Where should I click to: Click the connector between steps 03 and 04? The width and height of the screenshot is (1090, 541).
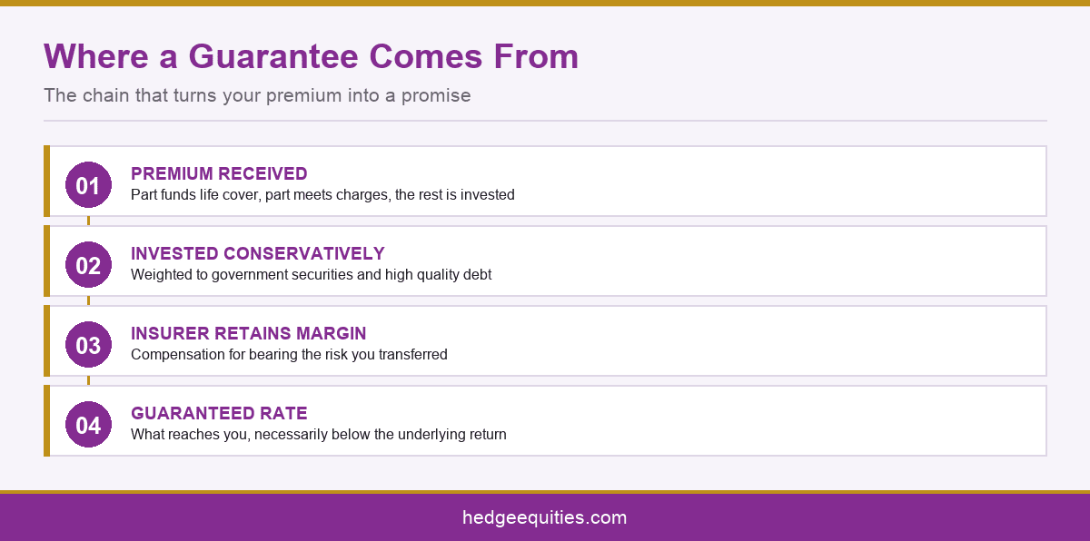pyautogui.click(x=88, y=380)
